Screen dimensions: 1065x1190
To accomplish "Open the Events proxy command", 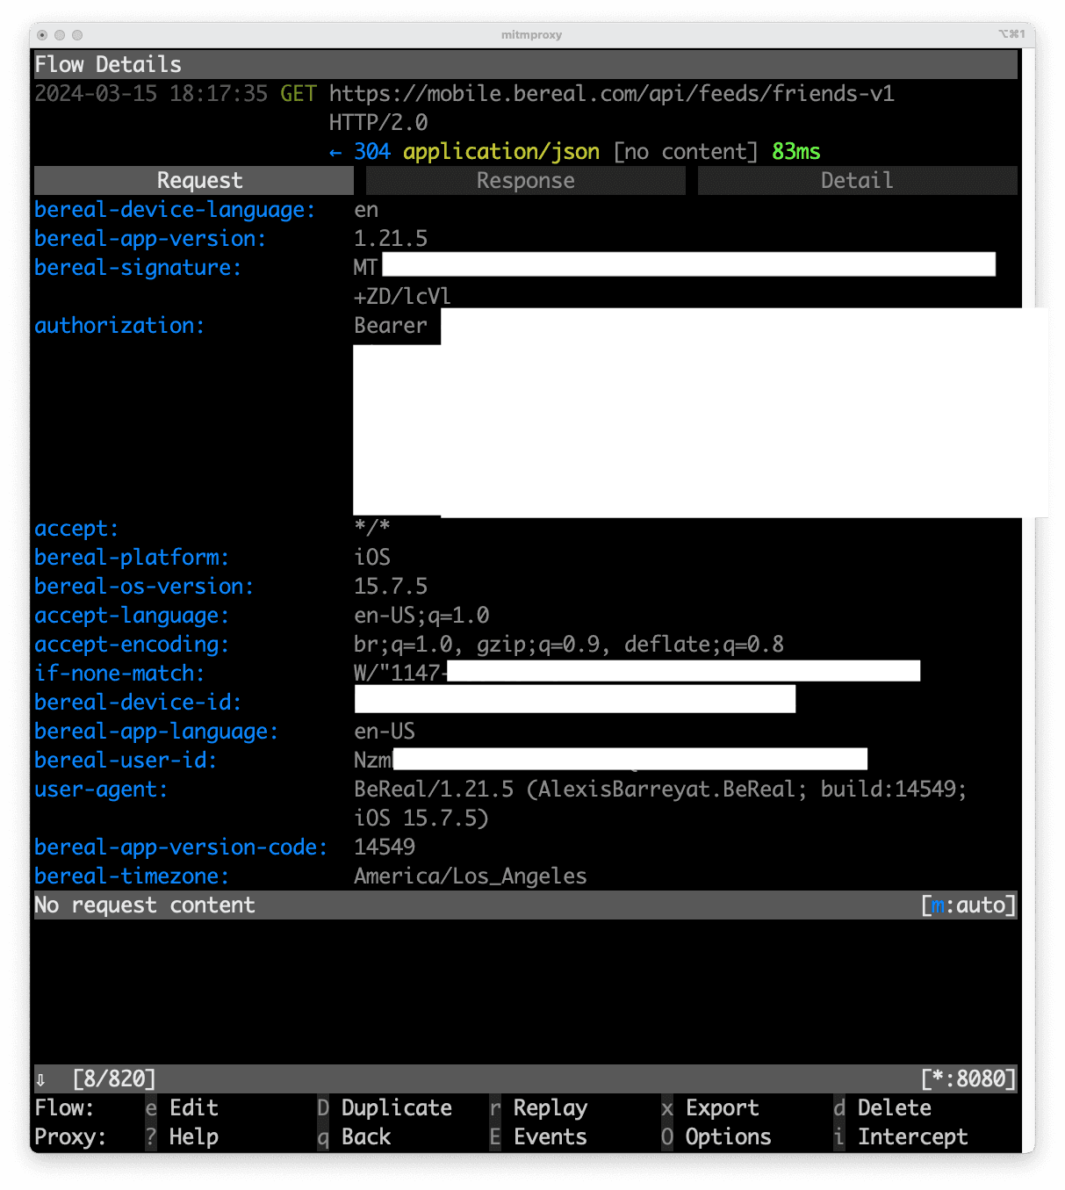I will [x=538, y=1136].
